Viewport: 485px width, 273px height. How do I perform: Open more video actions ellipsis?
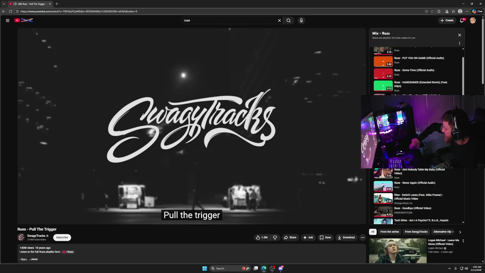pyautogui.click(x=362, y=237)
